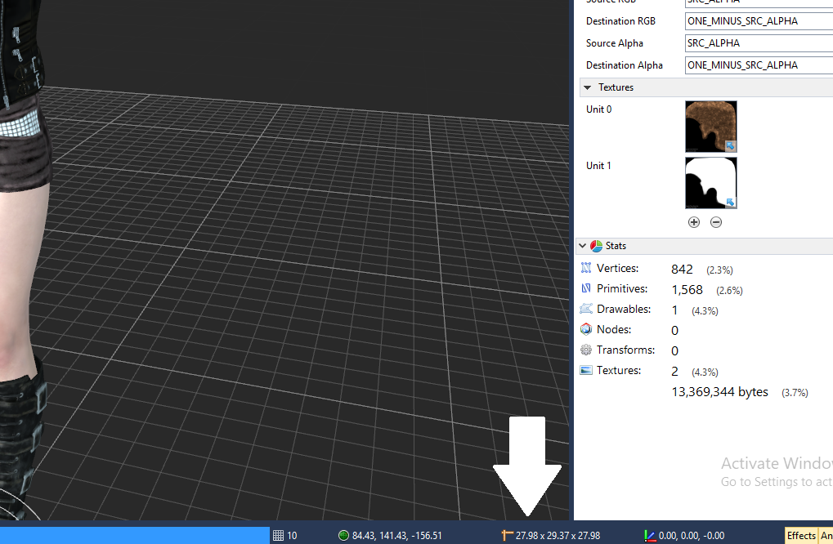This screenshot has width=833, height=544.
Task: Open the Source Alpha blend dropdown
Action: [759, 43]
